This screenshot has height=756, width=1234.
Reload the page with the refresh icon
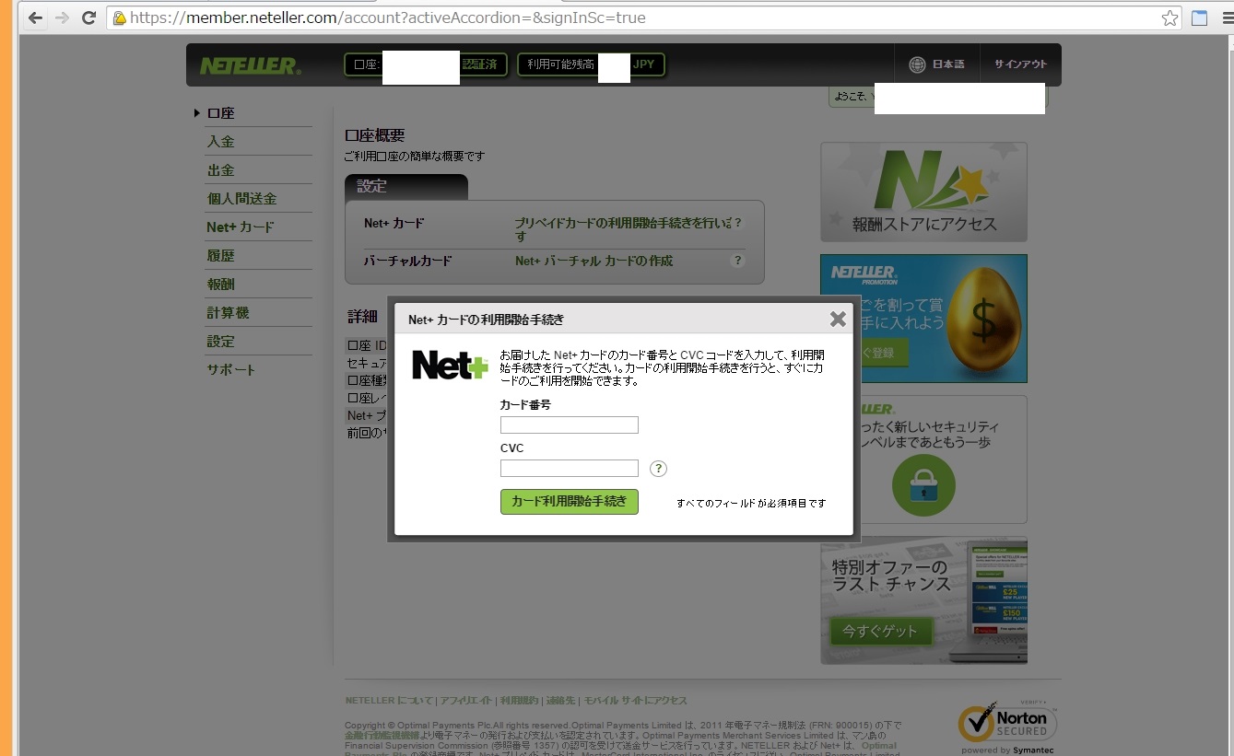[x=89, y=17]
